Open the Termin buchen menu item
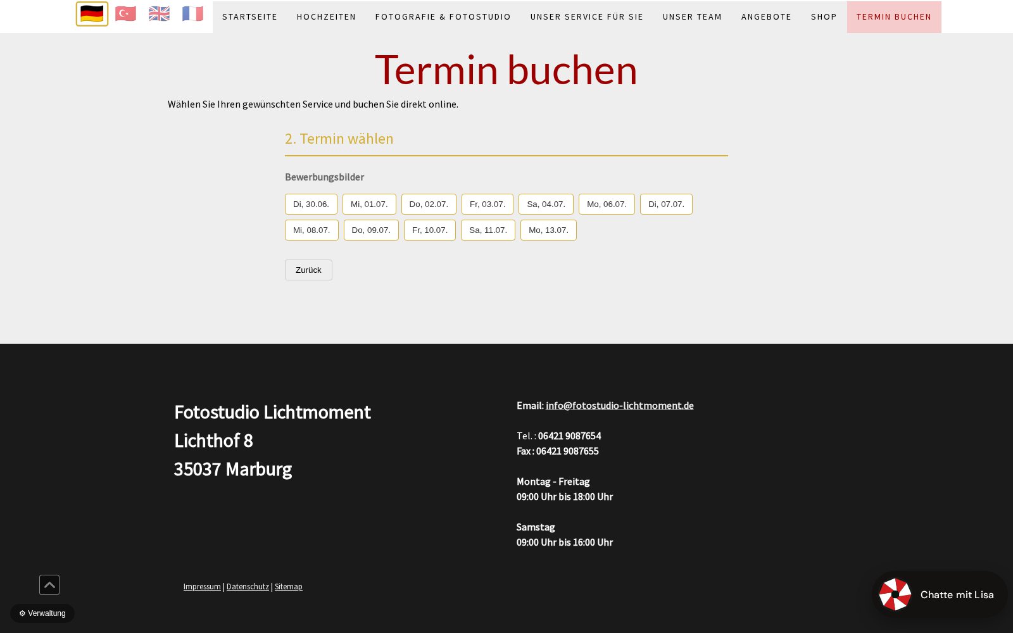 (x=894, y=16)
